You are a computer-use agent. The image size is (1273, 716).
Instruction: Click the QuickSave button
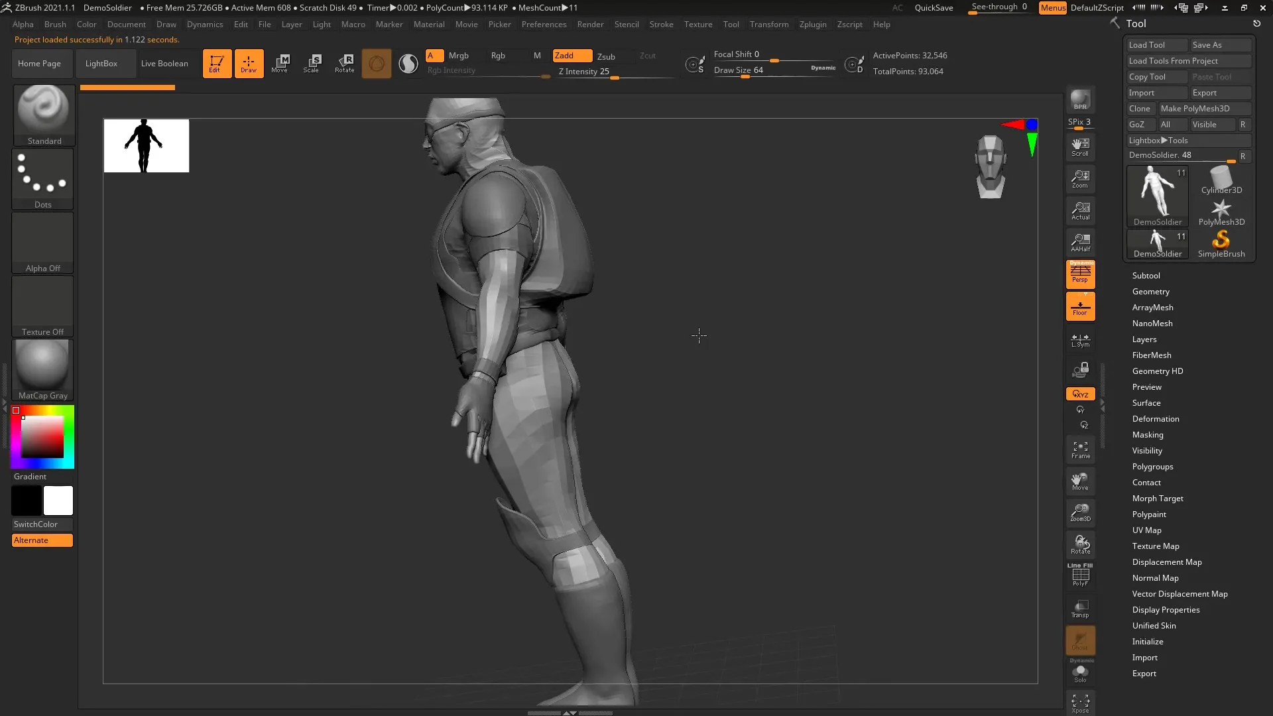(x=934, y=8)
